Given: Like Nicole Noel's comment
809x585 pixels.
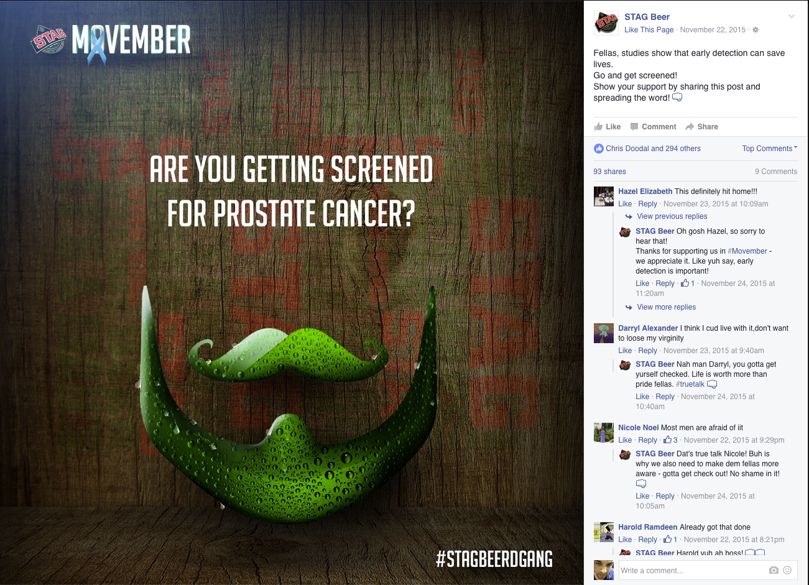Looking at the screenshot, I should click(625, 440).
